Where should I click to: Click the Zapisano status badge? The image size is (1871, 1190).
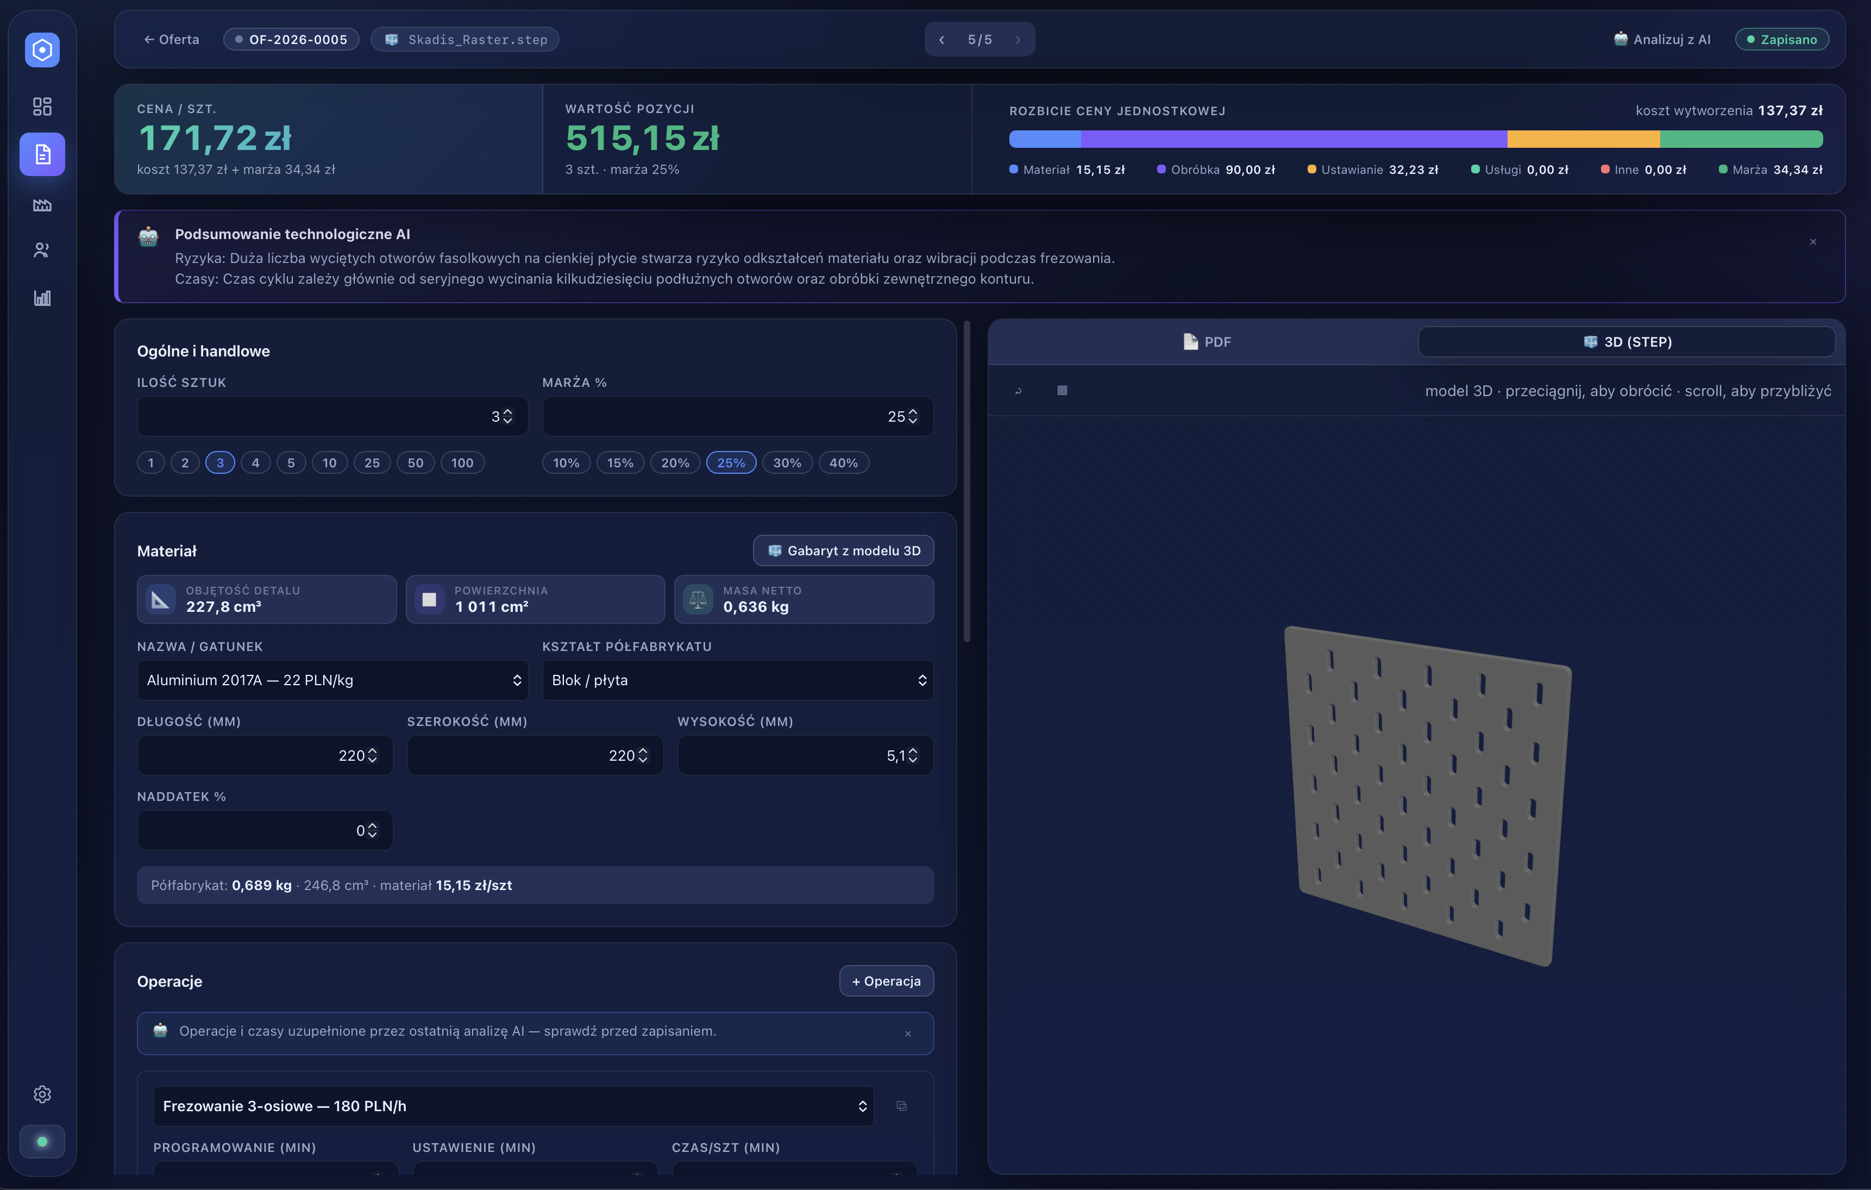pos(1782,40)
